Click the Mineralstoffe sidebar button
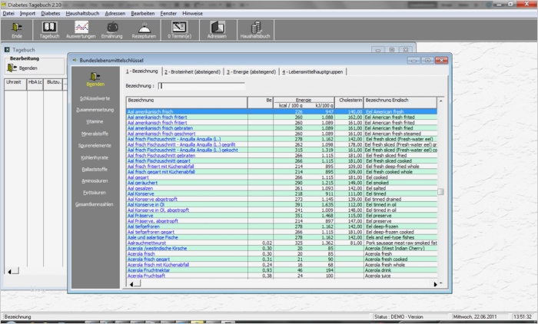Viewport: 538px width, 324px height. coord(95,133)
